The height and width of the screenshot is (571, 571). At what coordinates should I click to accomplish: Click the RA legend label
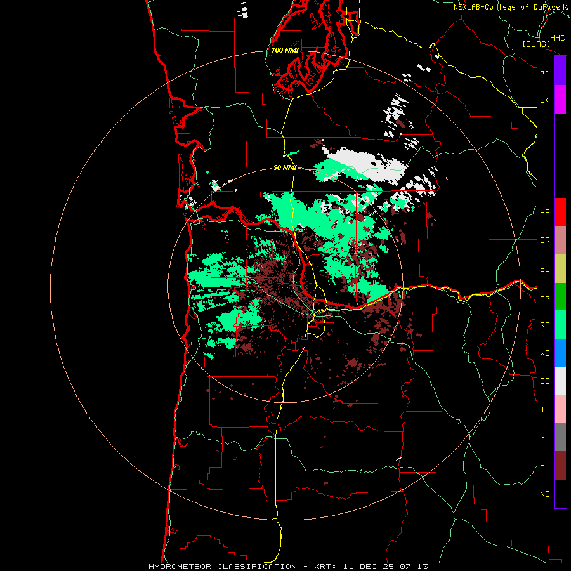click(x=544, y=325)
